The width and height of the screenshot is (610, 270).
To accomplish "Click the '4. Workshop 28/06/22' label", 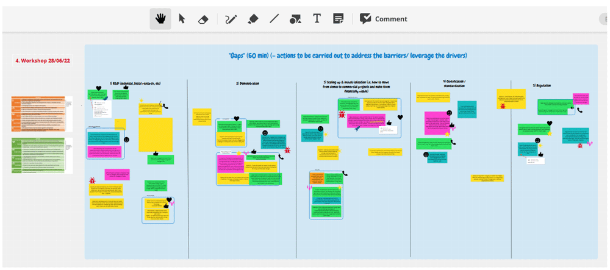I will point(43,60).
